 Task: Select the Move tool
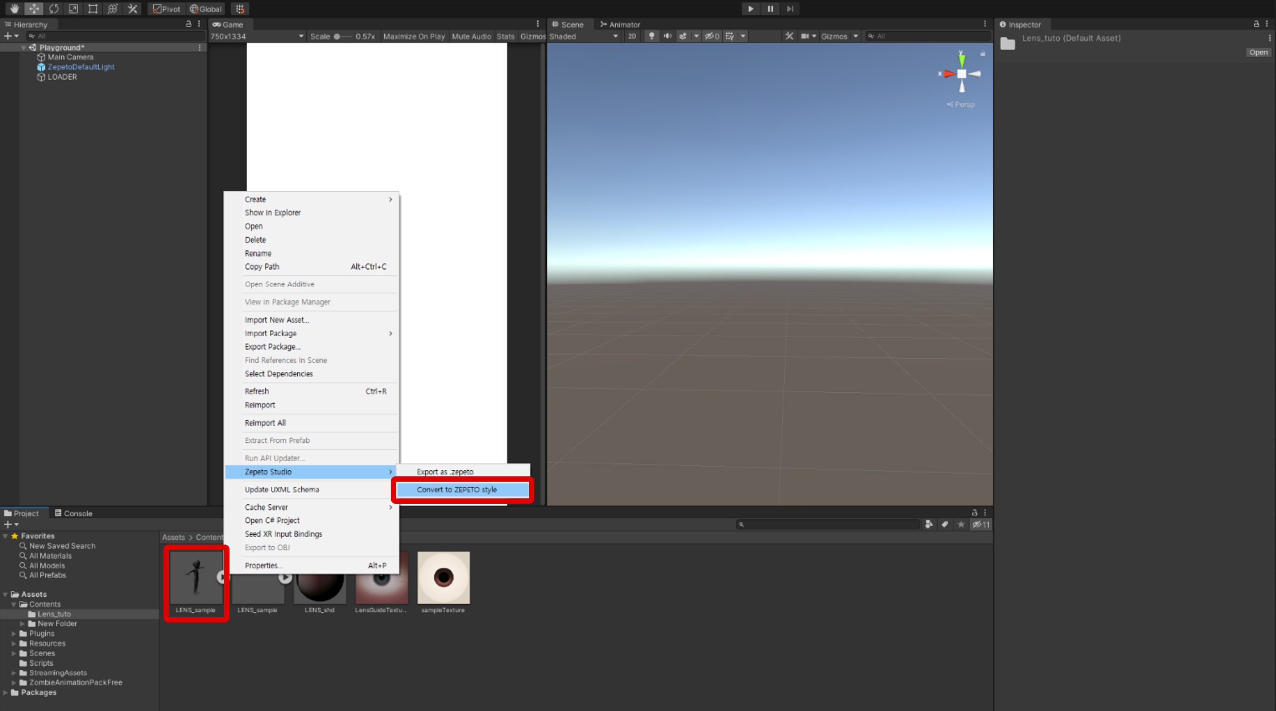coord(34,8)
